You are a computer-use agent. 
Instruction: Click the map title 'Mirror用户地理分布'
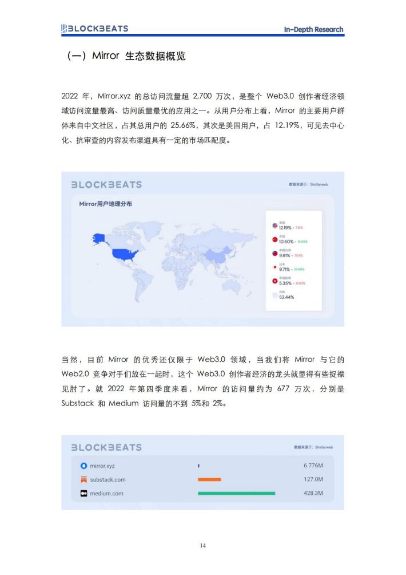105,204
